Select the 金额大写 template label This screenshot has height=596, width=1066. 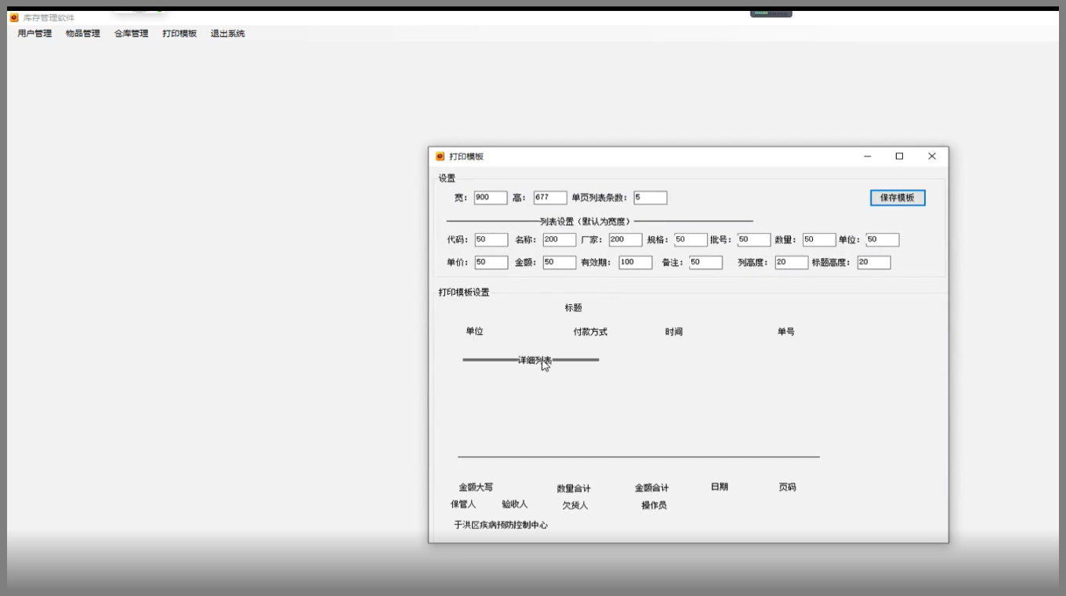click(476, 487)
